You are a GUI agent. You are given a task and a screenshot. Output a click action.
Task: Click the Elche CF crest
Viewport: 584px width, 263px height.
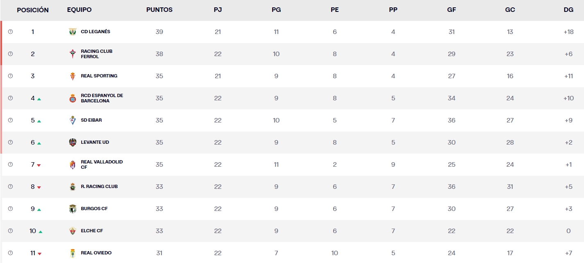[x=73, y=231]
